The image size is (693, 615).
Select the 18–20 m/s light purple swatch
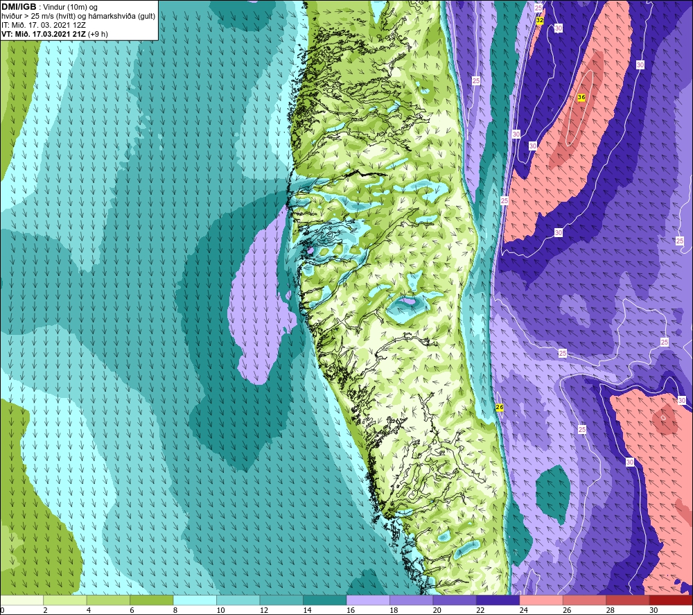tap(412, 600)
